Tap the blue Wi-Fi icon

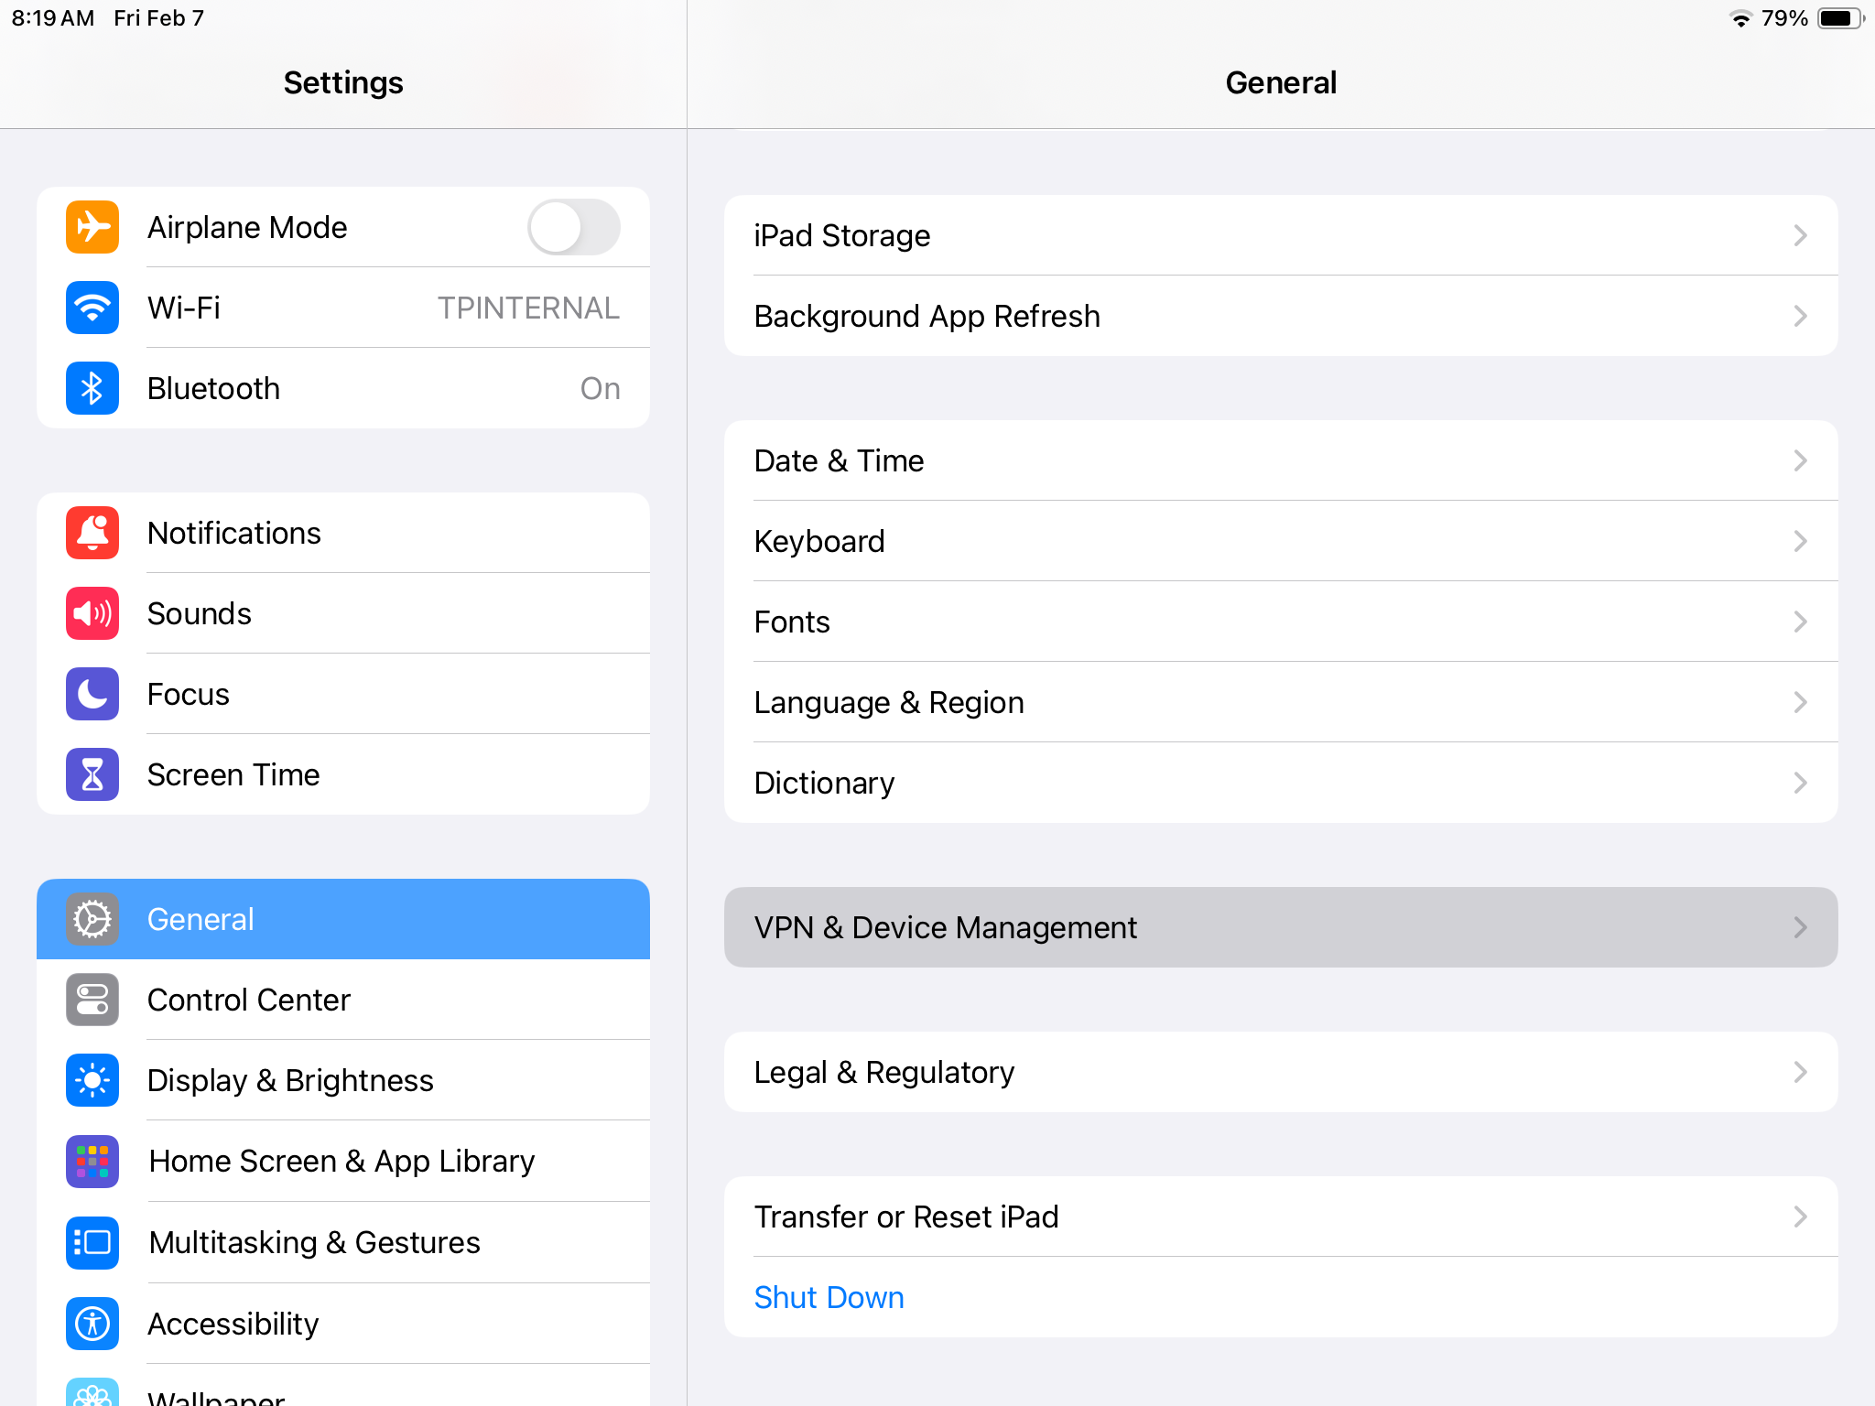[92, 308]
